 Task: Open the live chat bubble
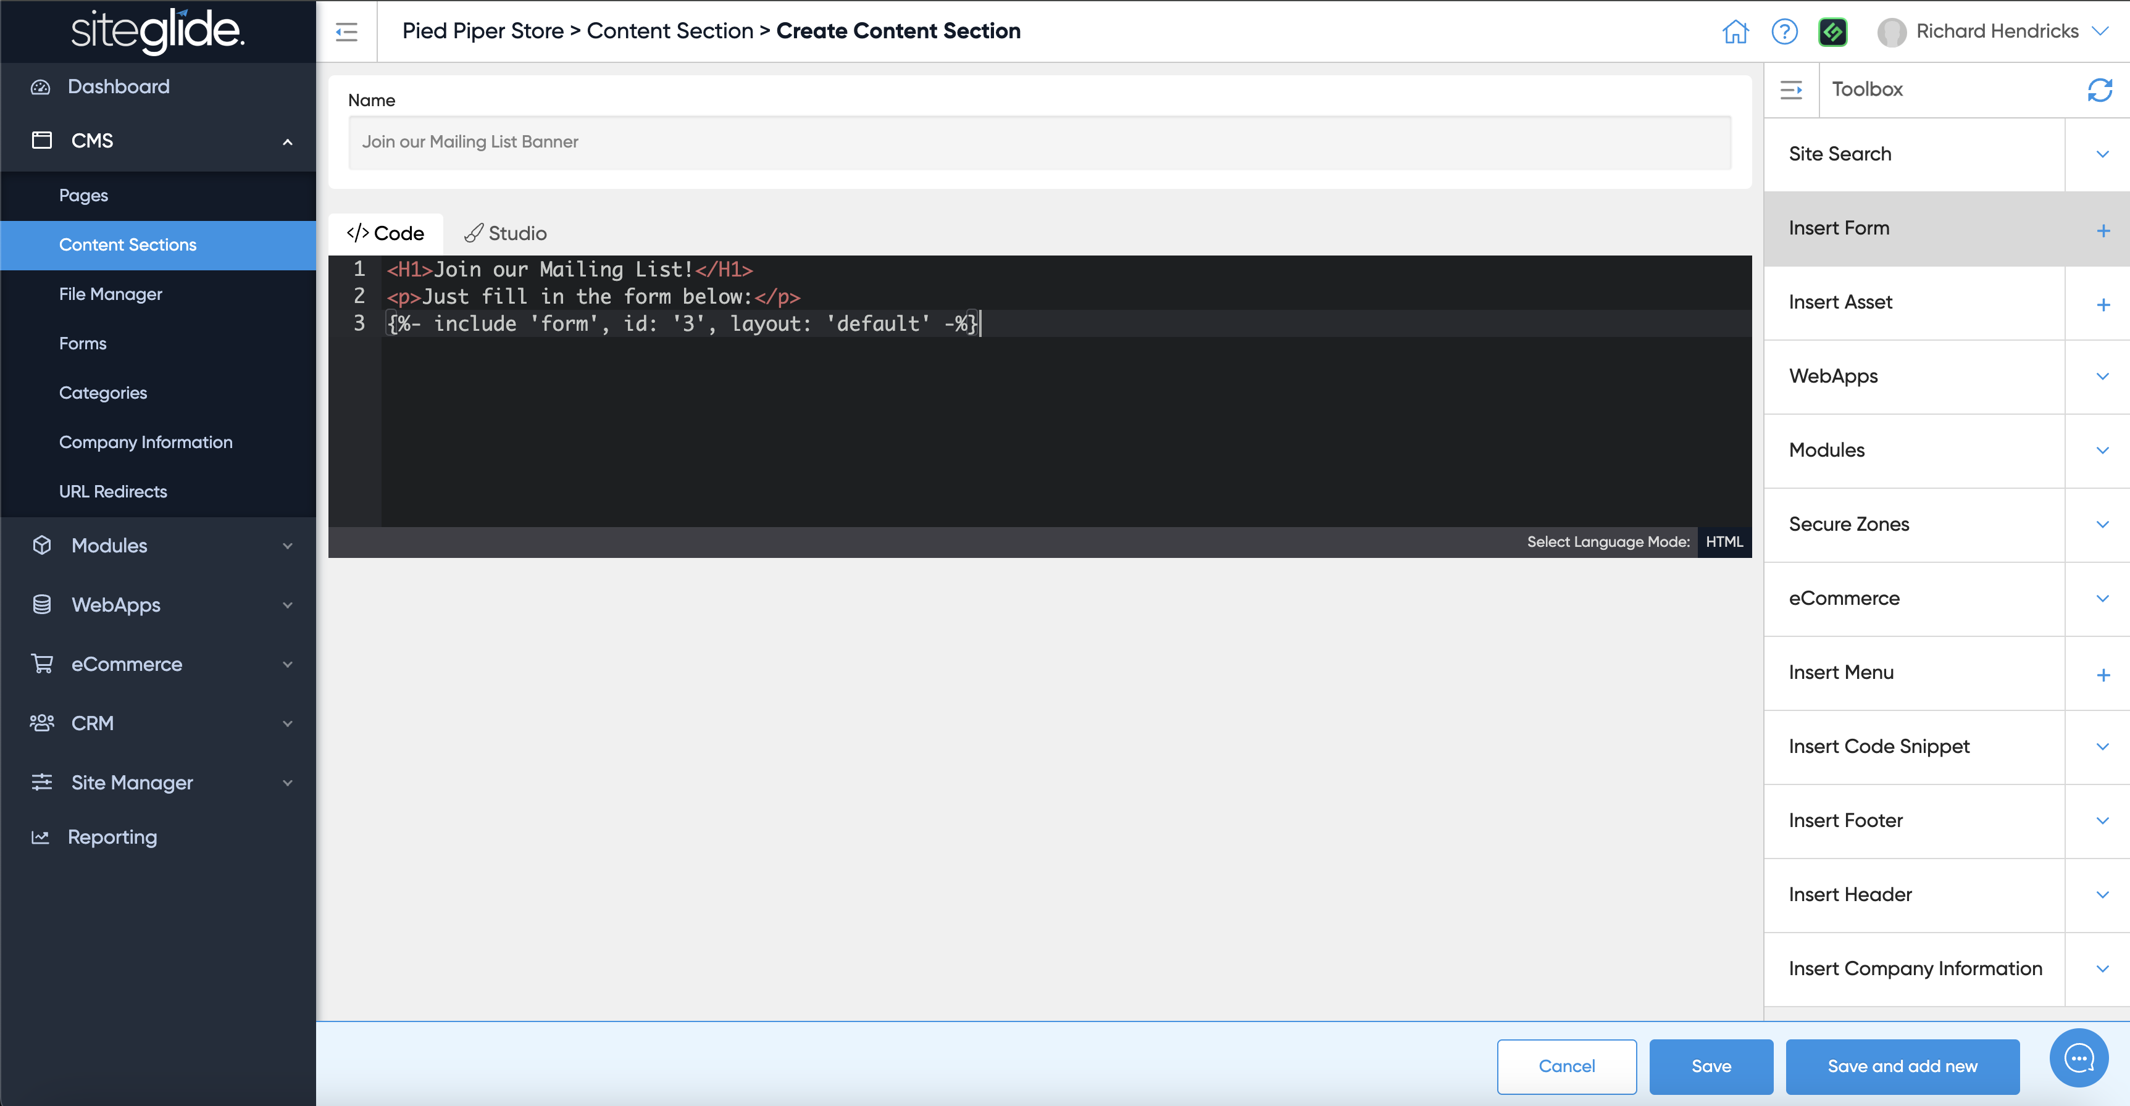click(x=2079, y=1057)
